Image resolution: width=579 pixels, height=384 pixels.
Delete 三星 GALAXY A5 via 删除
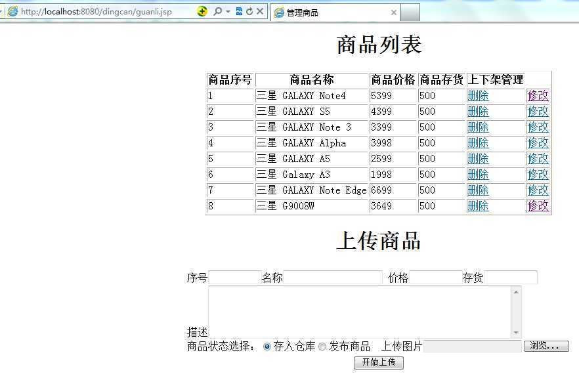click(x=478, y=159)
